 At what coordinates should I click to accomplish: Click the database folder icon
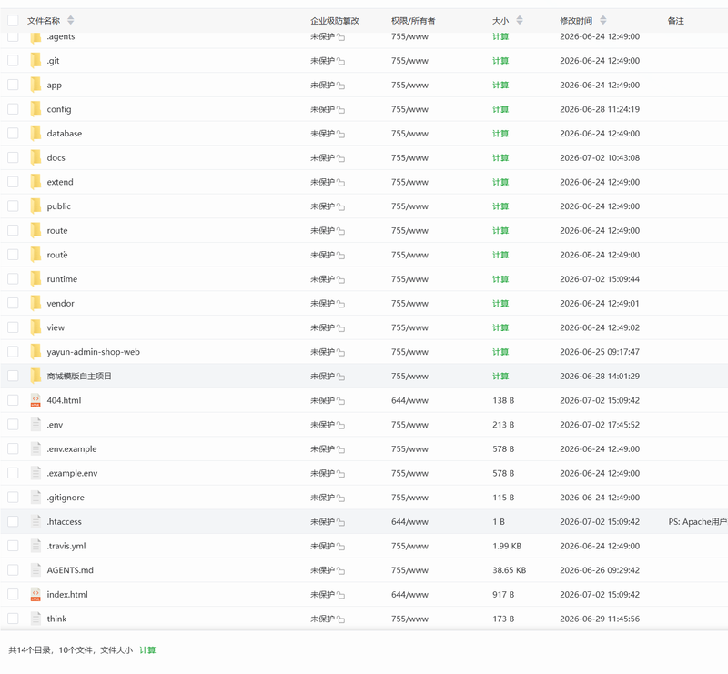tap(35, 133)
